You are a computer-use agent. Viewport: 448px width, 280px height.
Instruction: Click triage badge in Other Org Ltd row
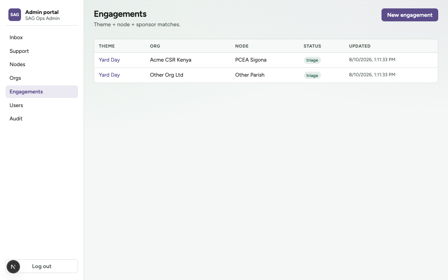pos(312,75)
